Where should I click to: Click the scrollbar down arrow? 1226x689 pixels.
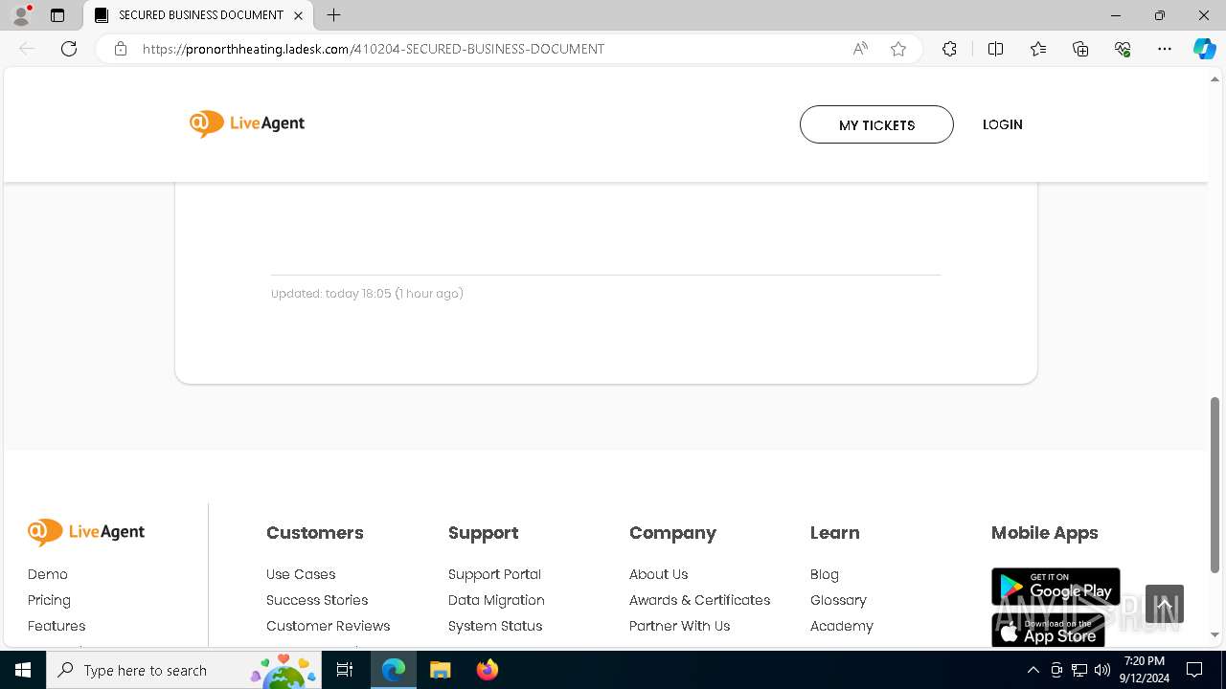click(1215, 634)
